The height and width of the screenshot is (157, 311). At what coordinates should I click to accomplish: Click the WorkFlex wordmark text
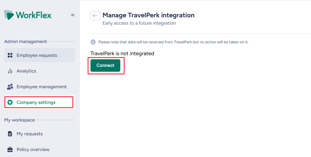coord(34,15)
